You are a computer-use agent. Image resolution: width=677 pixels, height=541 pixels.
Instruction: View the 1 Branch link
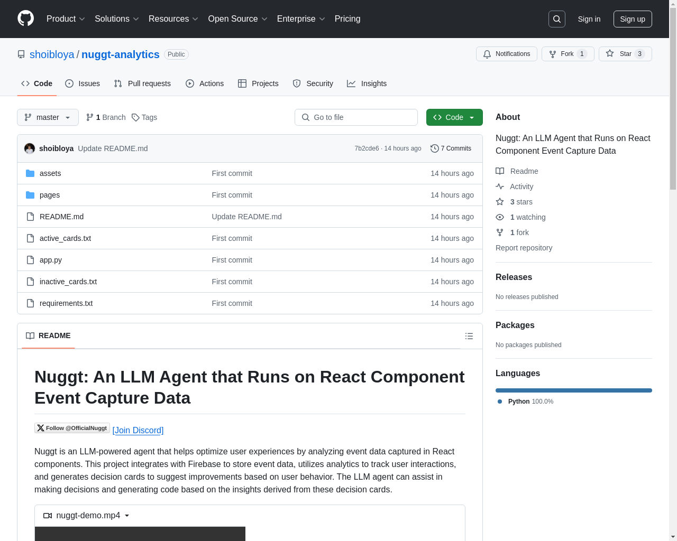coord(106,117)
